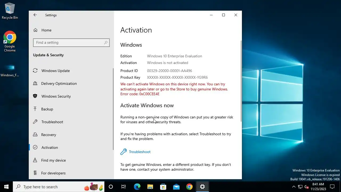
Task: Click the Find my device icon
Action: pos(35,160)
